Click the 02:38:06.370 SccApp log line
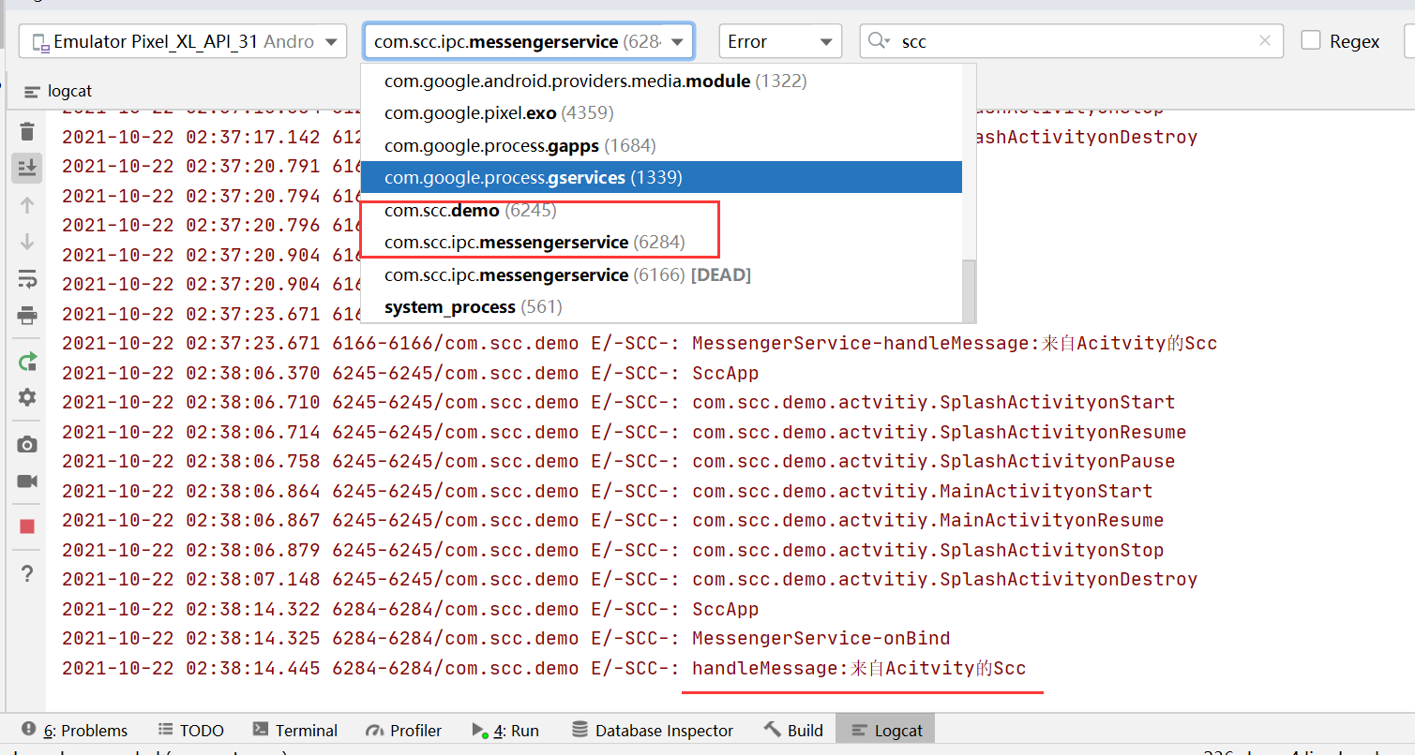Viewport: 1415px width, 755px height. pos(411,373)
